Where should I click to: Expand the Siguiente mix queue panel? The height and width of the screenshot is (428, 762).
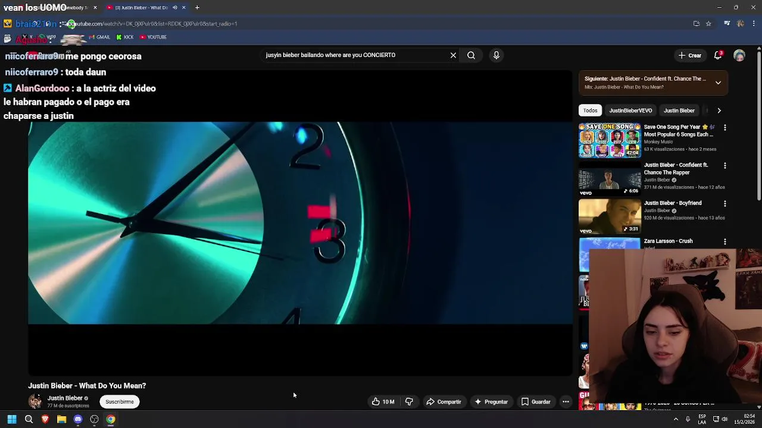click(x=718, y=83)
